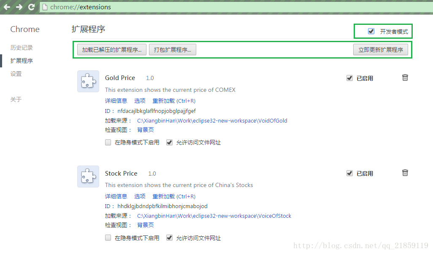Screen dimensions: 433x254
Task: Click the browser forward arrow
Action: [18, 7]
